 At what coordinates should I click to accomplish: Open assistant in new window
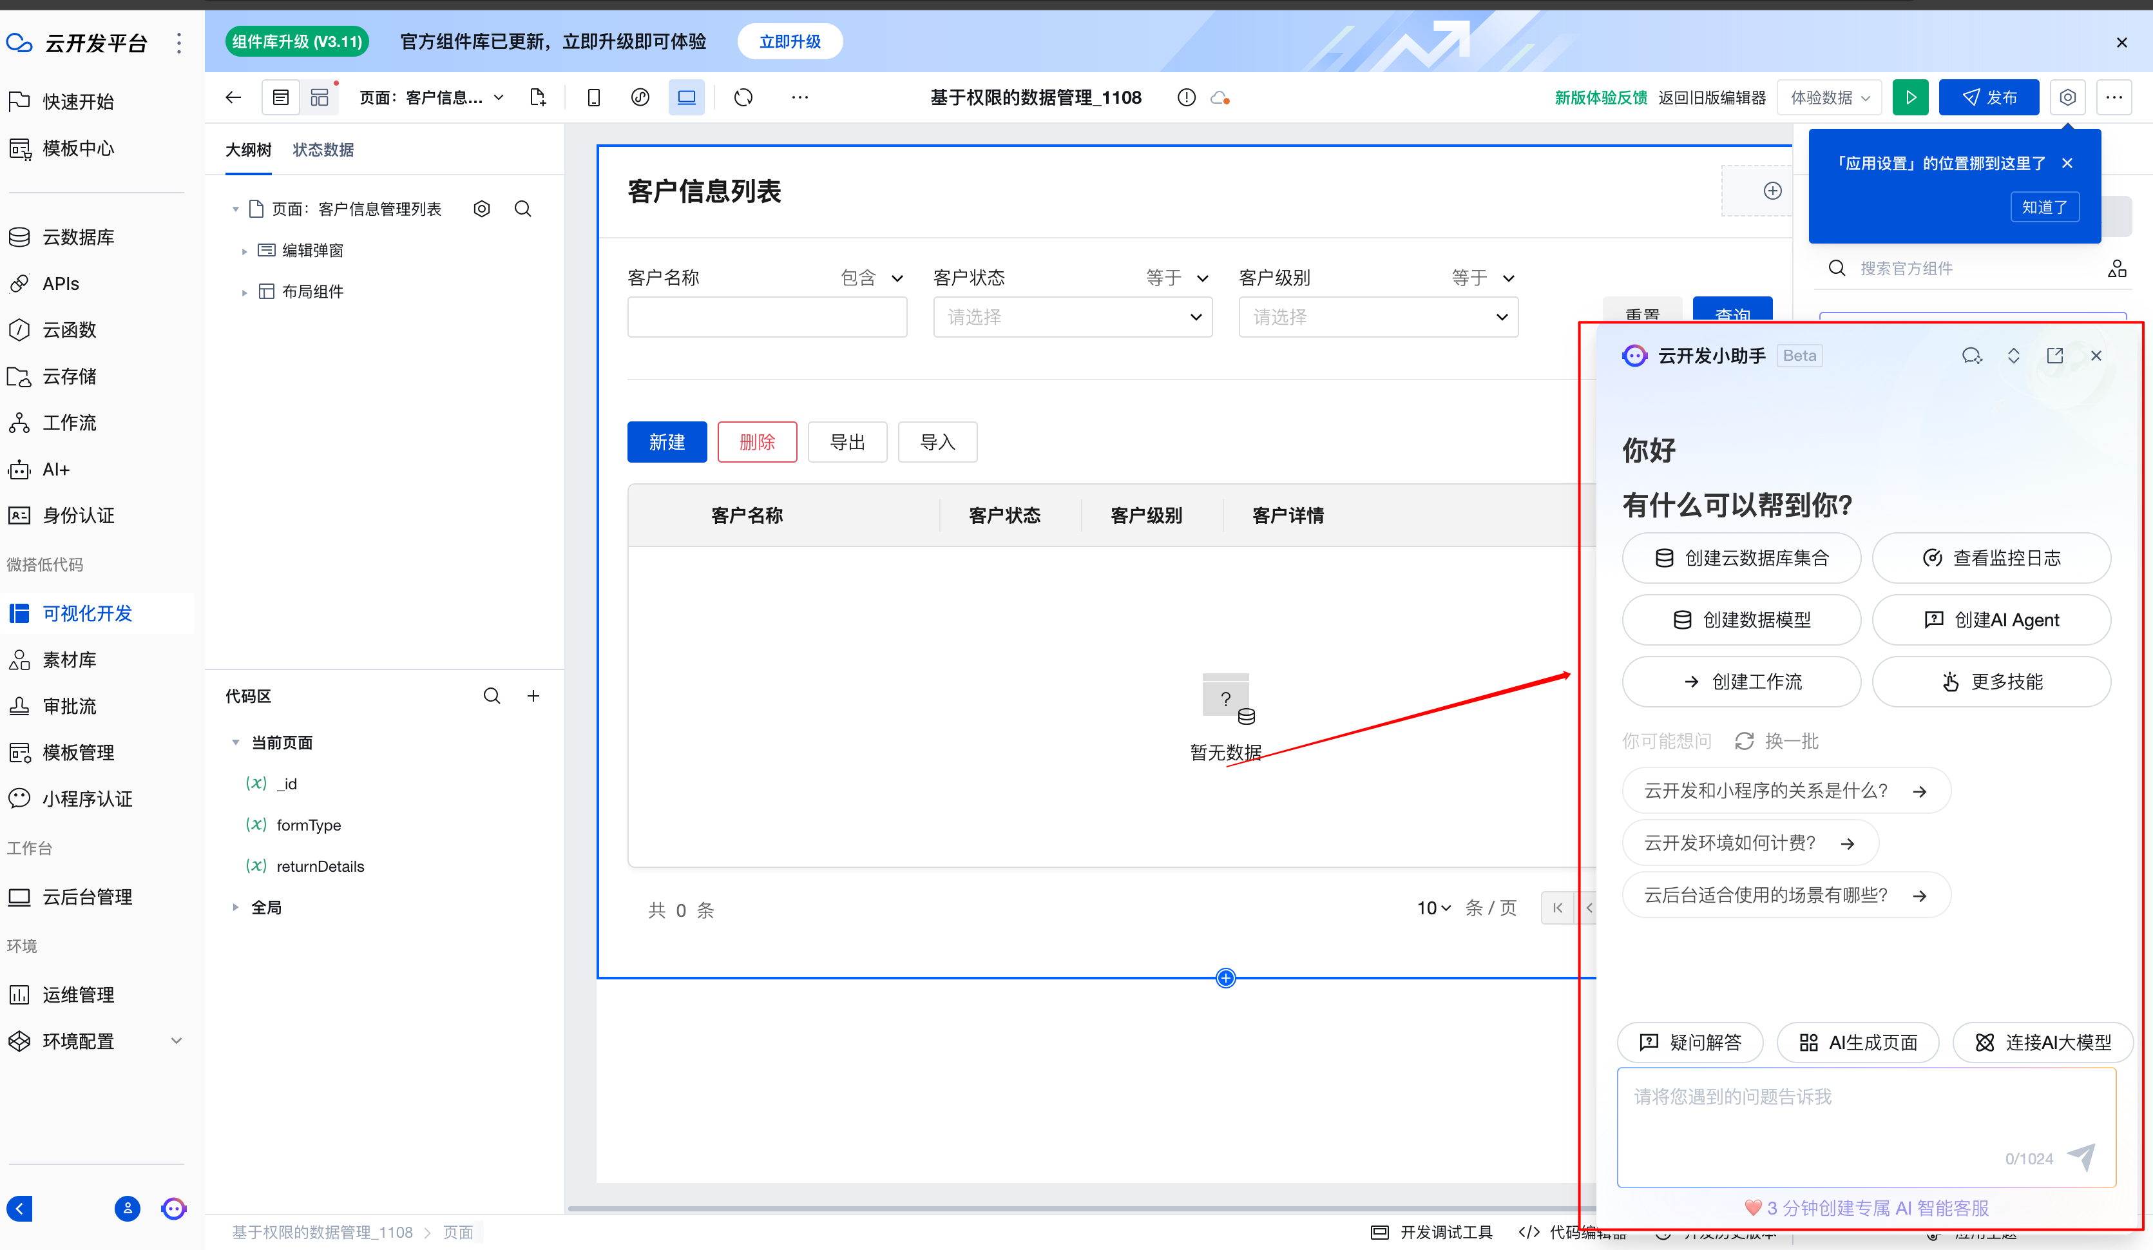[x=2054, y=356]
